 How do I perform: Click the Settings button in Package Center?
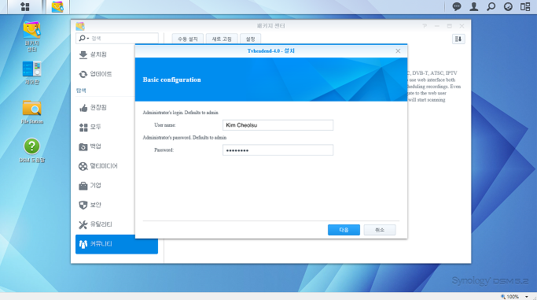pyautogui.click(x=250, y=39)
